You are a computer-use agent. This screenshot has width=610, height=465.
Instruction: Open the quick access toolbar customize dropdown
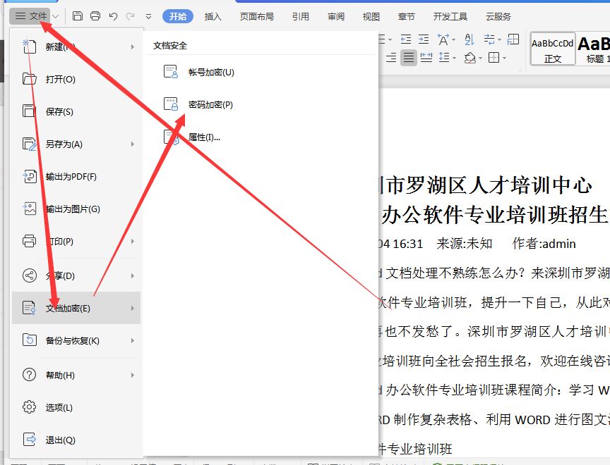(148, 15)
